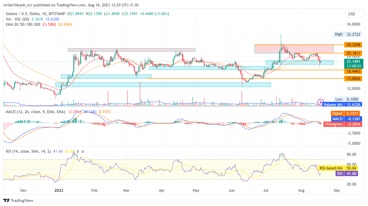Click the 36.0000 price axis value
The height and width of the screenshot is (206, 368).
(x=353, y=25)
